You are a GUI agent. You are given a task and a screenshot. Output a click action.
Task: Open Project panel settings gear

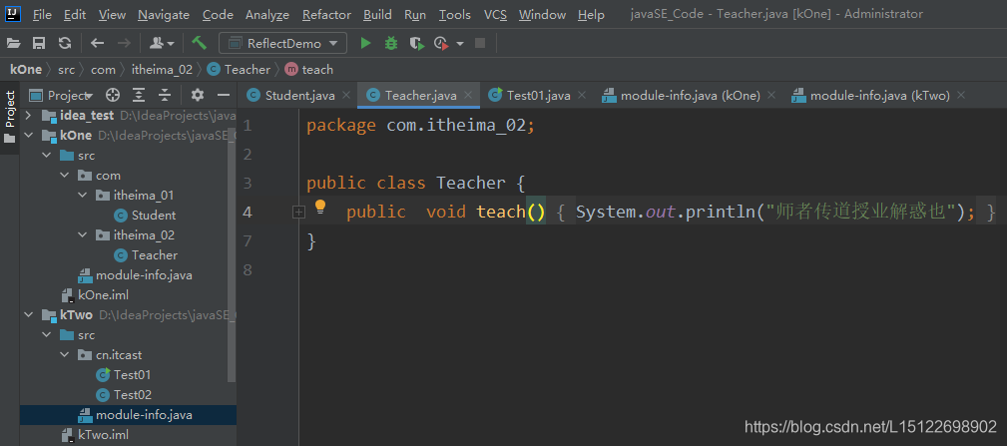(198, 96)
